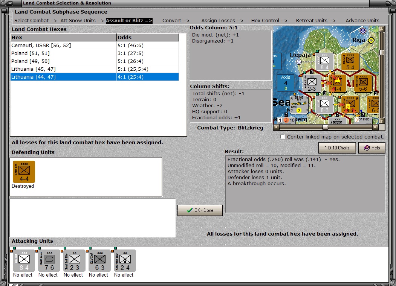Click the map horizontal scrollbar thumb
Viewport: 396px width, 286px height.
tap(325, 127)
